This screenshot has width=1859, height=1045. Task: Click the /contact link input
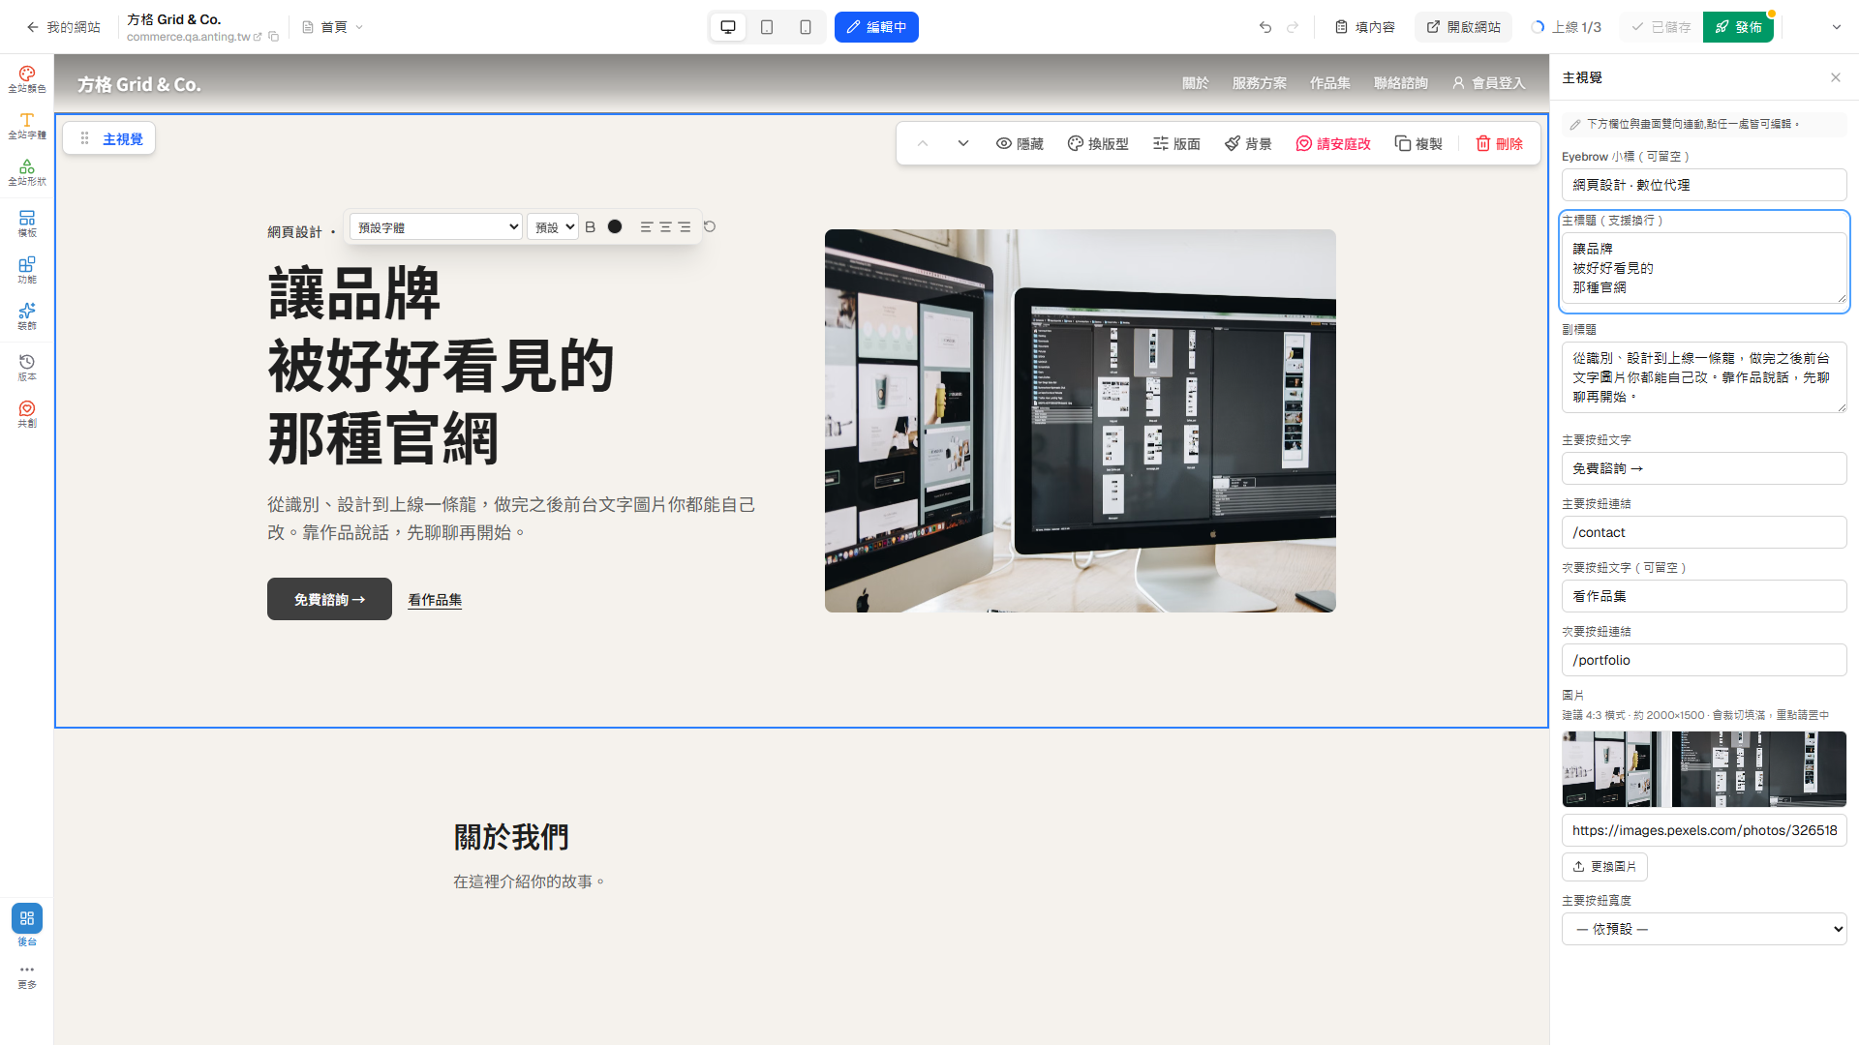point(1704,532)
